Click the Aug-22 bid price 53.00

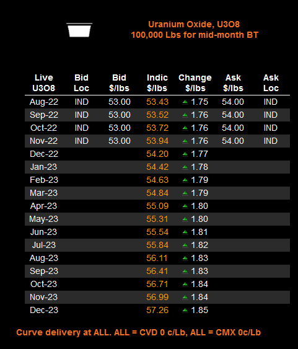[x=120, y=102]
